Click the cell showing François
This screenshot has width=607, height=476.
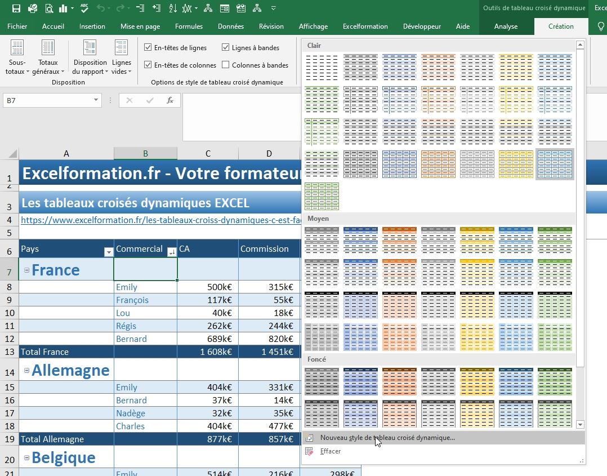145,300
